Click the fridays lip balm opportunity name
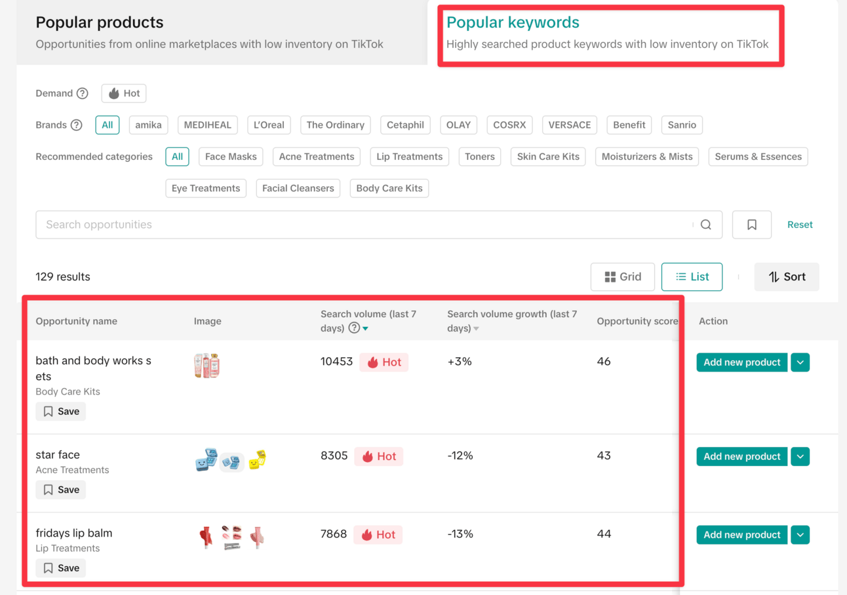The height and width of the screenshot is (595, 847). (x=74, y=533)
